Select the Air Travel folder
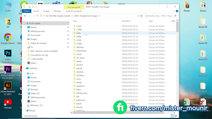The image size is (212, 119). [x=80, y=58]
